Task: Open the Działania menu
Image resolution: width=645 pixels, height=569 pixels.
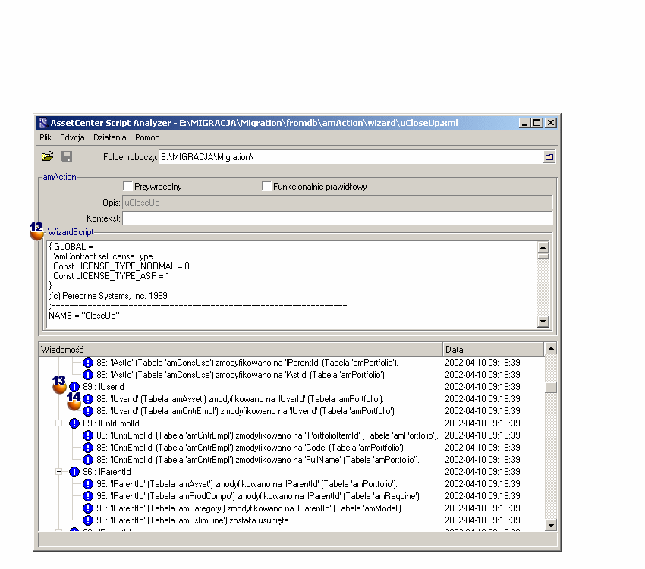Action: click(x=109, y=137)
